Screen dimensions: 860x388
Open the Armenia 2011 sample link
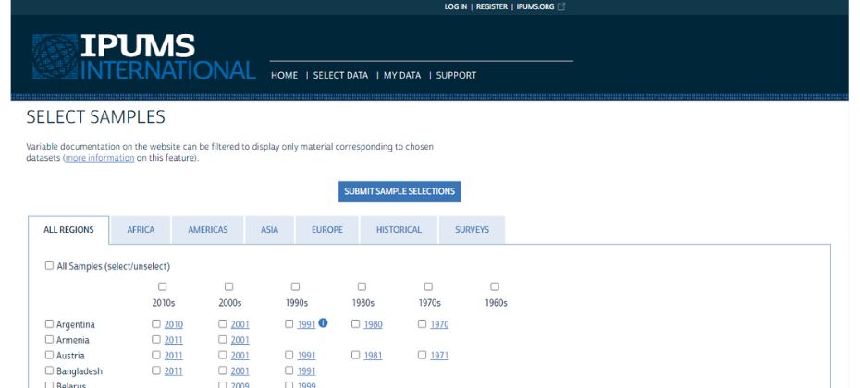(x=173, y=340)
